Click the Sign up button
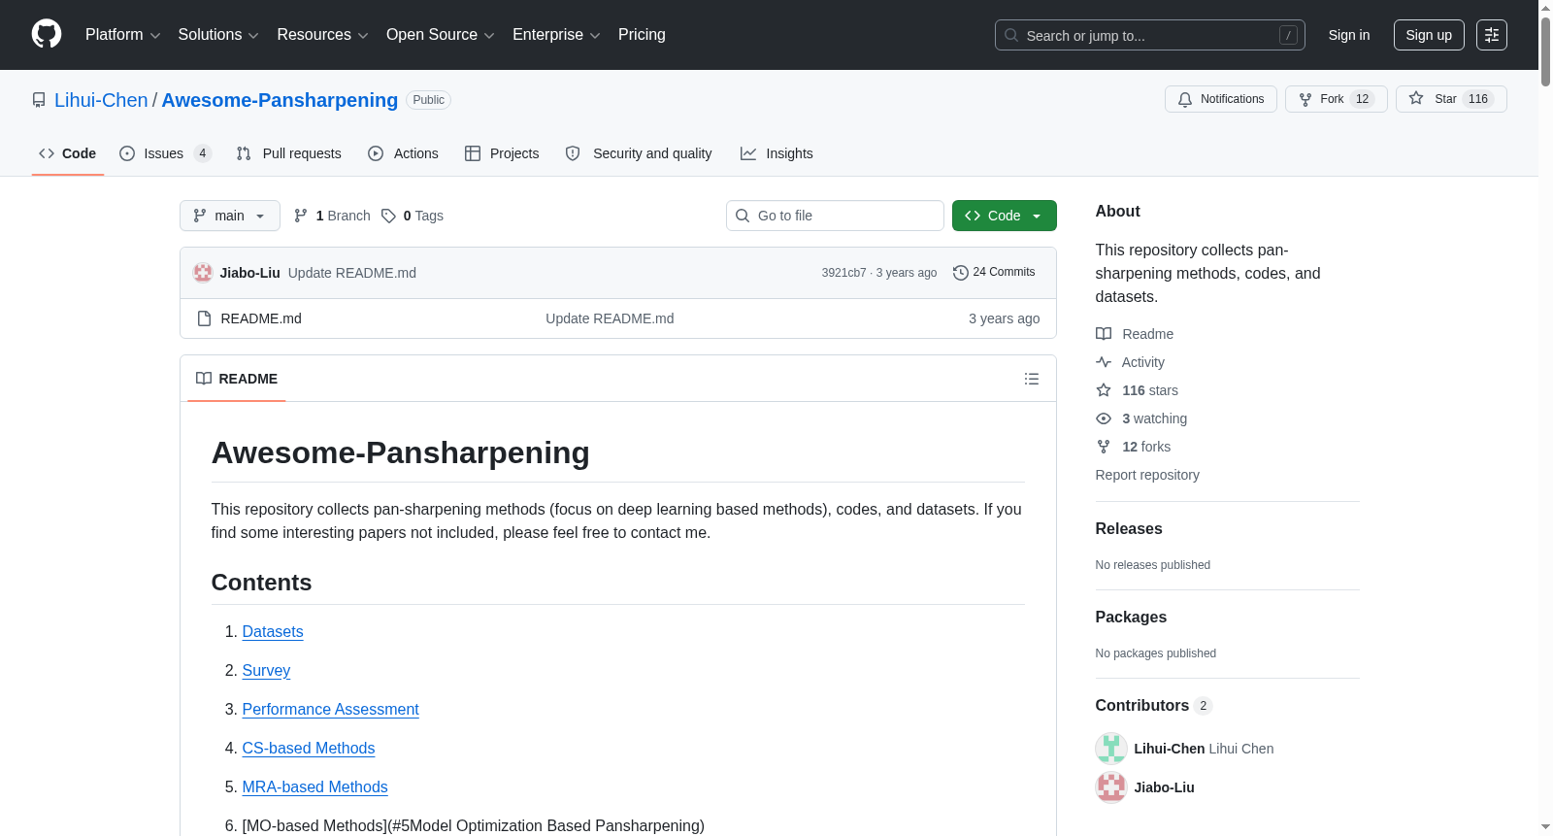The width and height of the screenshot is (1553, 836). (1429, 35)
